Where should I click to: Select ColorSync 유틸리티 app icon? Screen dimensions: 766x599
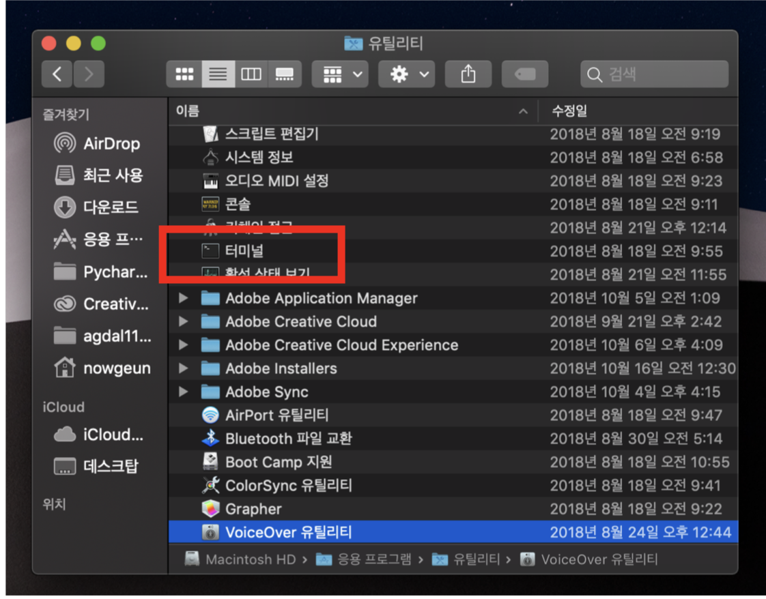[210, 485]
